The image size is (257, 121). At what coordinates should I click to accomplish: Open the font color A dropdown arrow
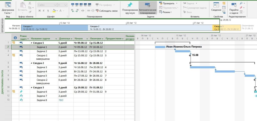coord(64,11)
